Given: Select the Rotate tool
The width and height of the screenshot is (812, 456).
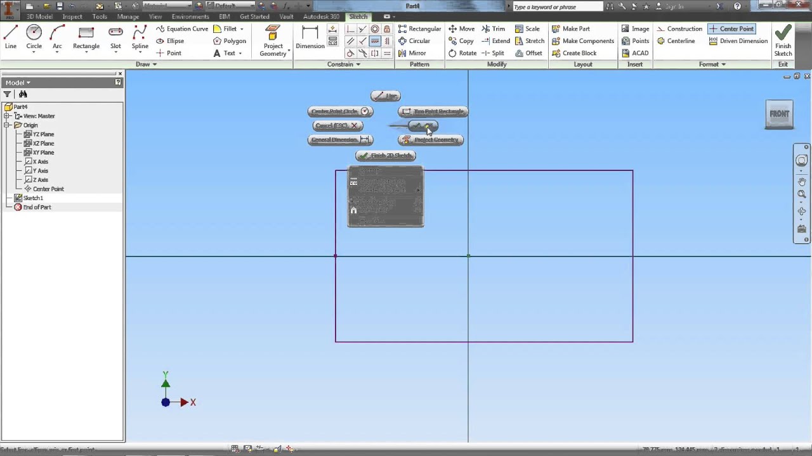Looking at the screenshot, I should (462, 53).
